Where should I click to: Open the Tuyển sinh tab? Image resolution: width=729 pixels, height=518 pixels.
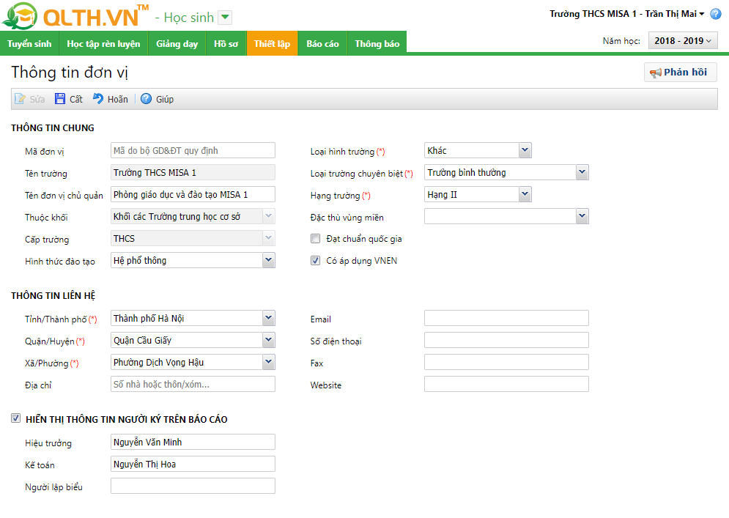(x=29, y=44)
